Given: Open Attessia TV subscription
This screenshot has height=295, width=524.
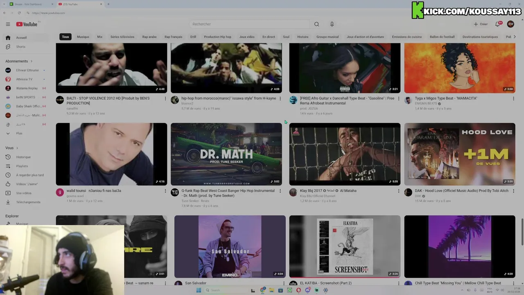Looking at the screenshot, I should click(27, 79).
